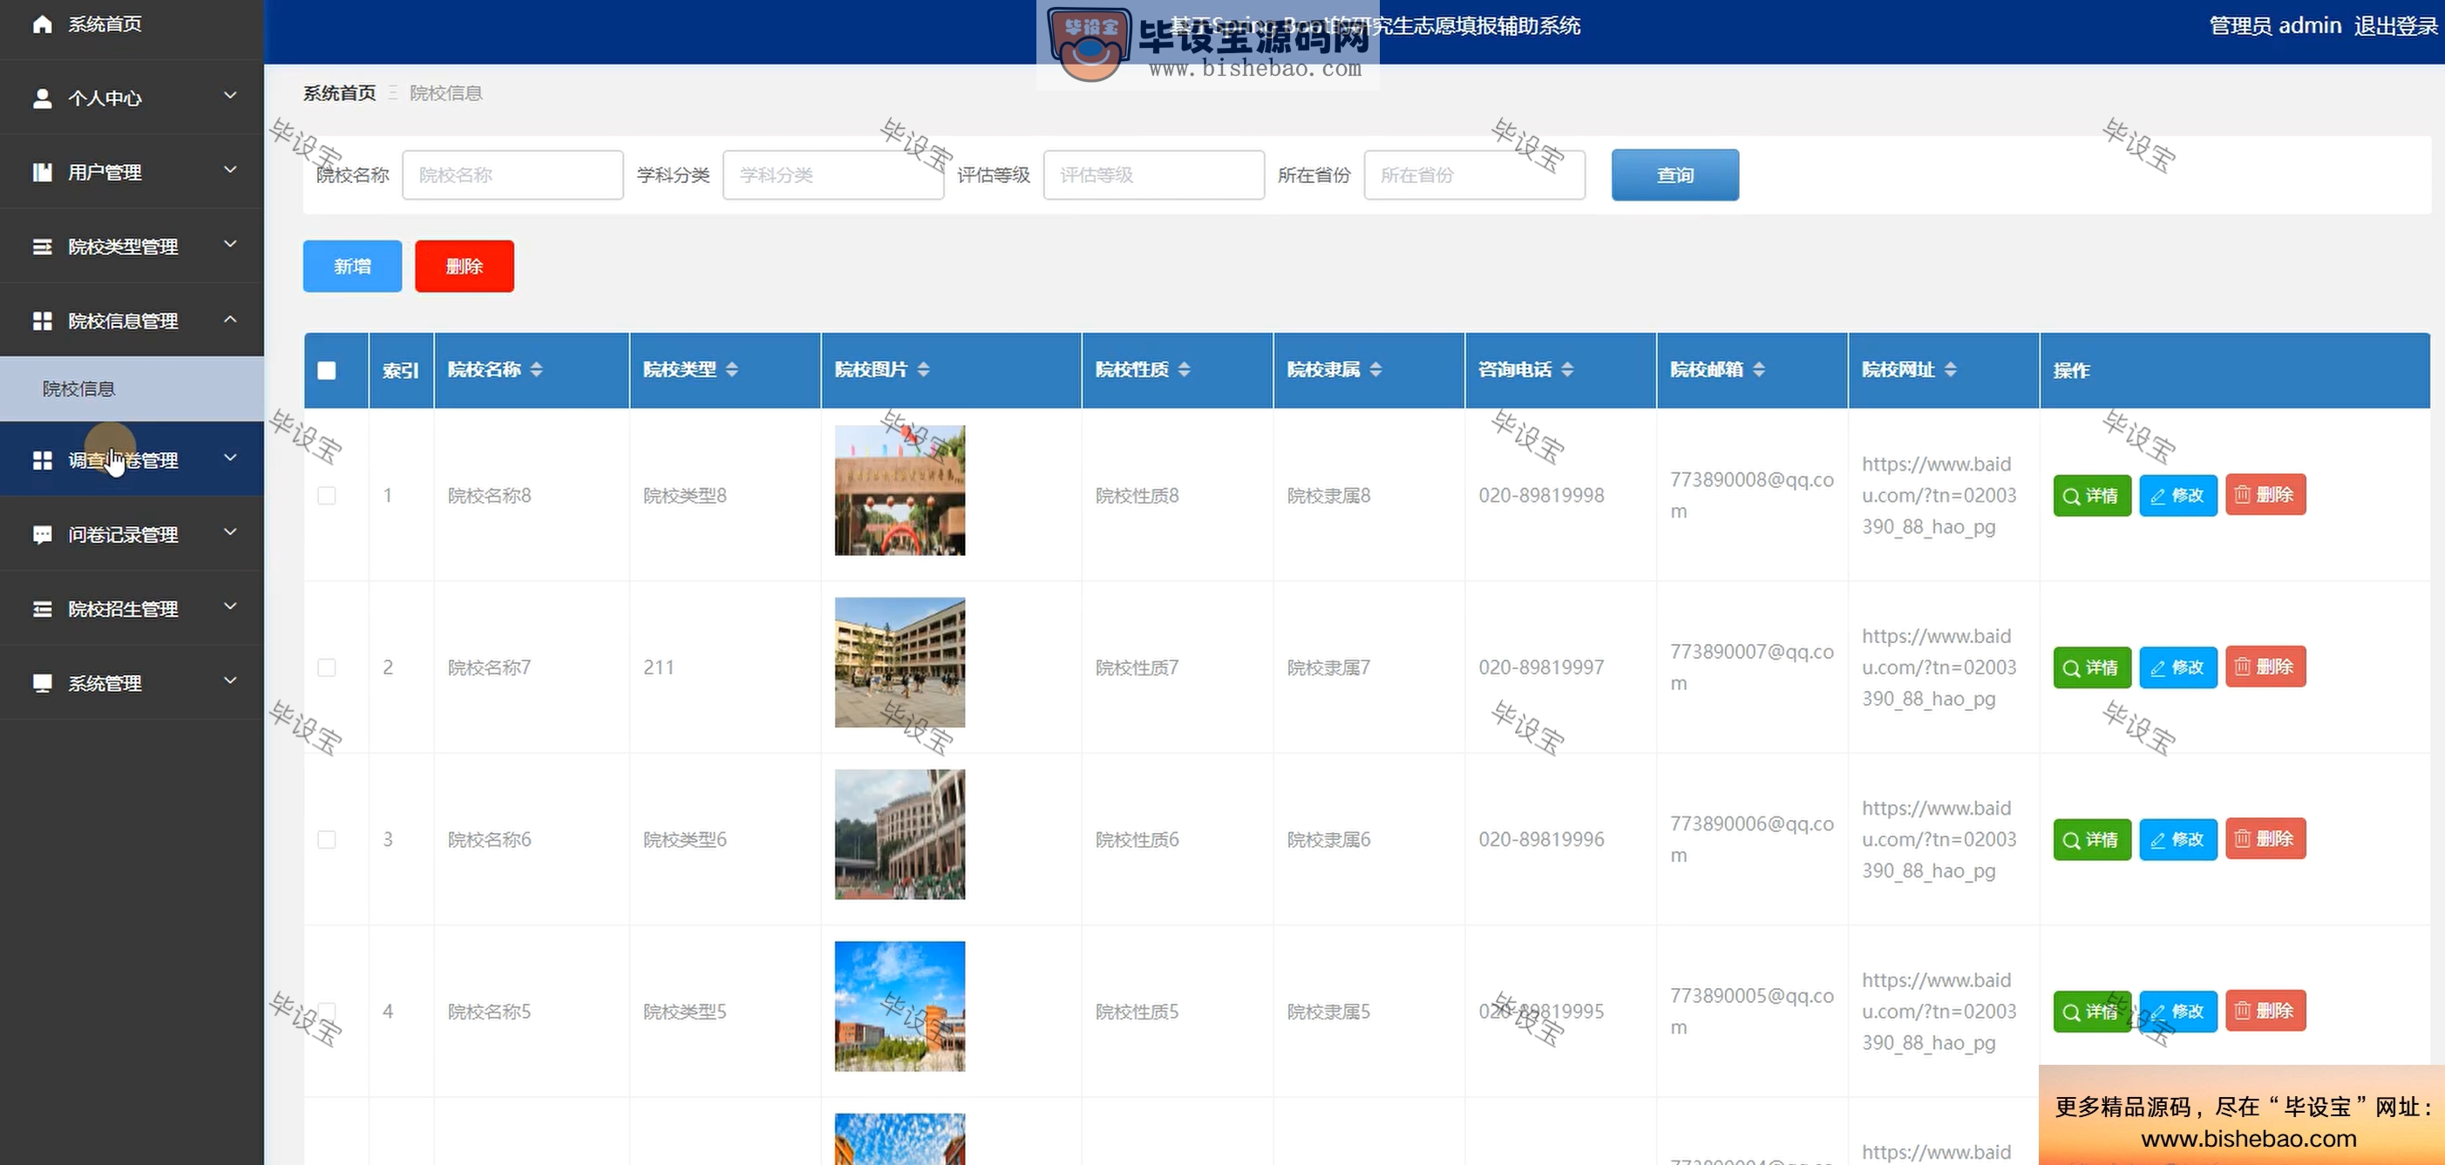
Task: Check the row for 院校名称8
Action: [327, 495]
